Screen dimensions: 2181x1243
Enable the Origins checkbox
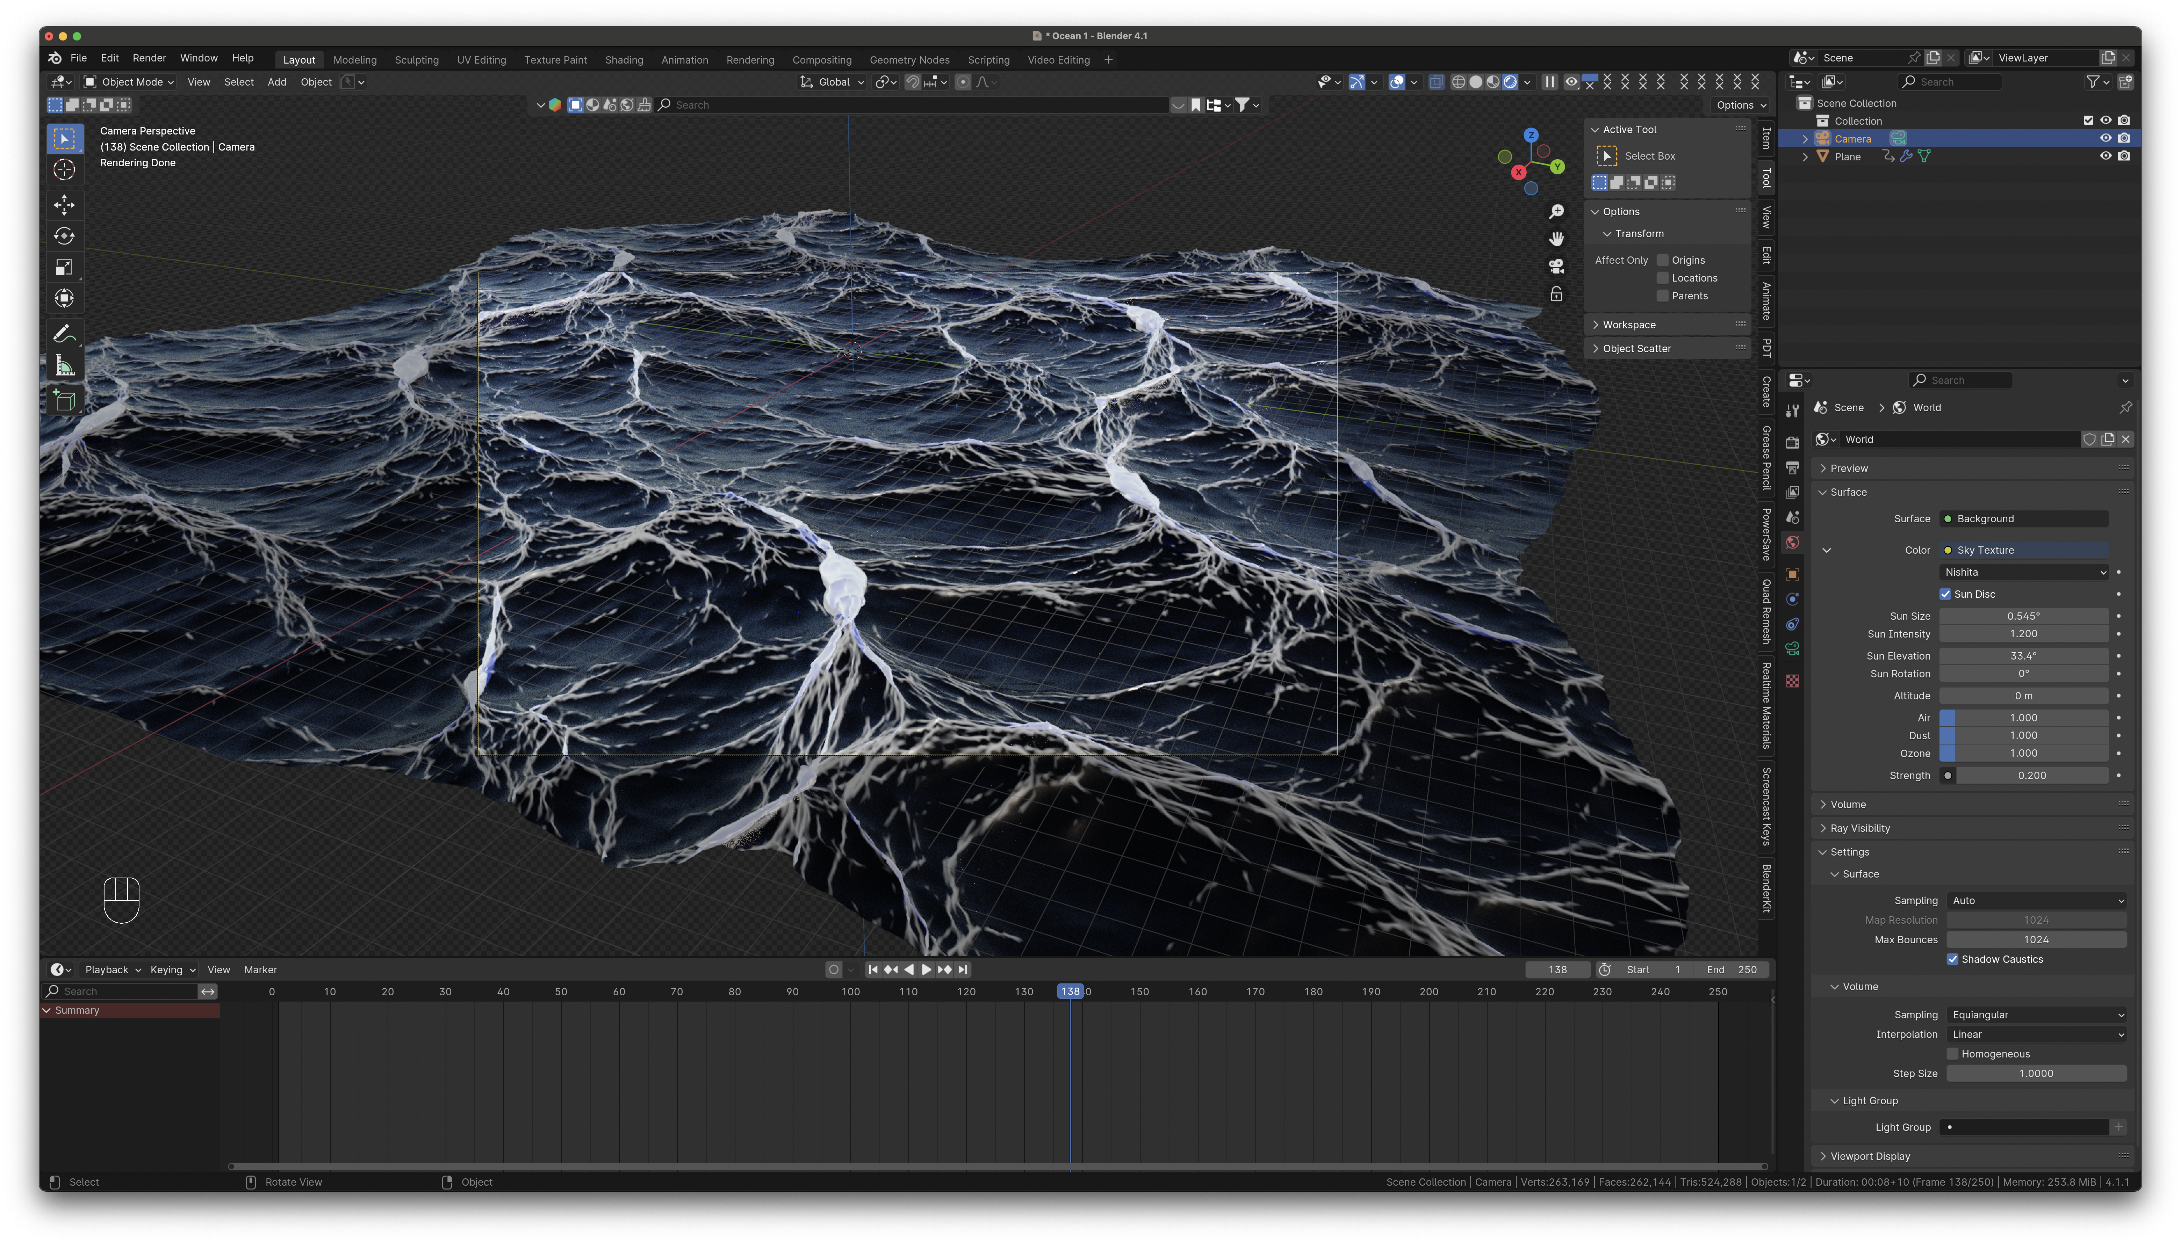tap(1663, 260)
